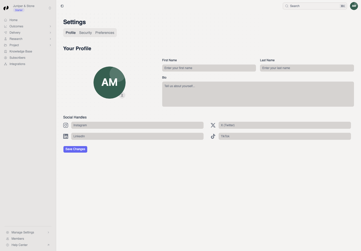Click the Last Name input field
Screen dimensions: 361x251
(x=307, y=68)
